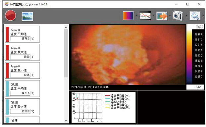Open the gear settings icon

[195, 16]
